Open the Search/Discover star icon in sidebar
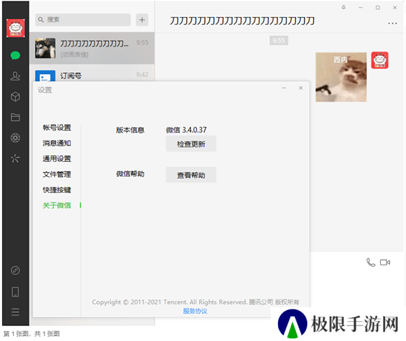 (16, 158)
